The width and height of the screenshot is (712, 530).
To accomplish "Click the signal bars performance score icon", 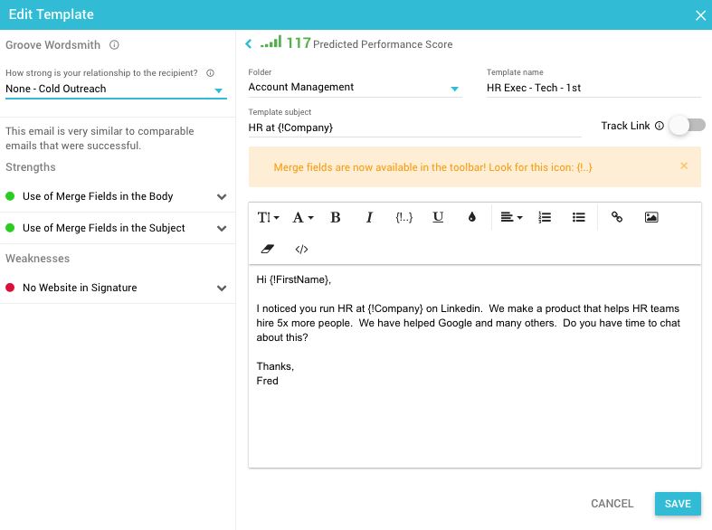I will pos(271,43).
